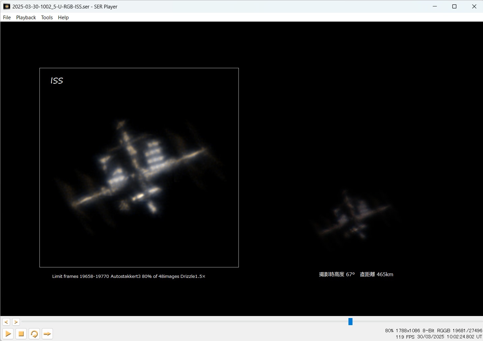
Task: Minimize the SER Player window
Action: (435, 6)
